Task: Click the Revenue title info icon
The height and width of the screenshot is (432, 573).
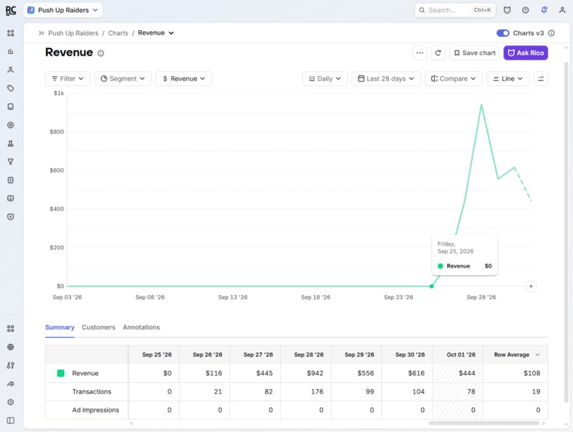Action: 101,54
